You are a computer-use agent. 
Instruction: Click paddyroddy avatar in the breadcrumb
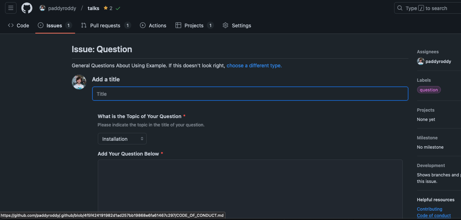[42, 8]
